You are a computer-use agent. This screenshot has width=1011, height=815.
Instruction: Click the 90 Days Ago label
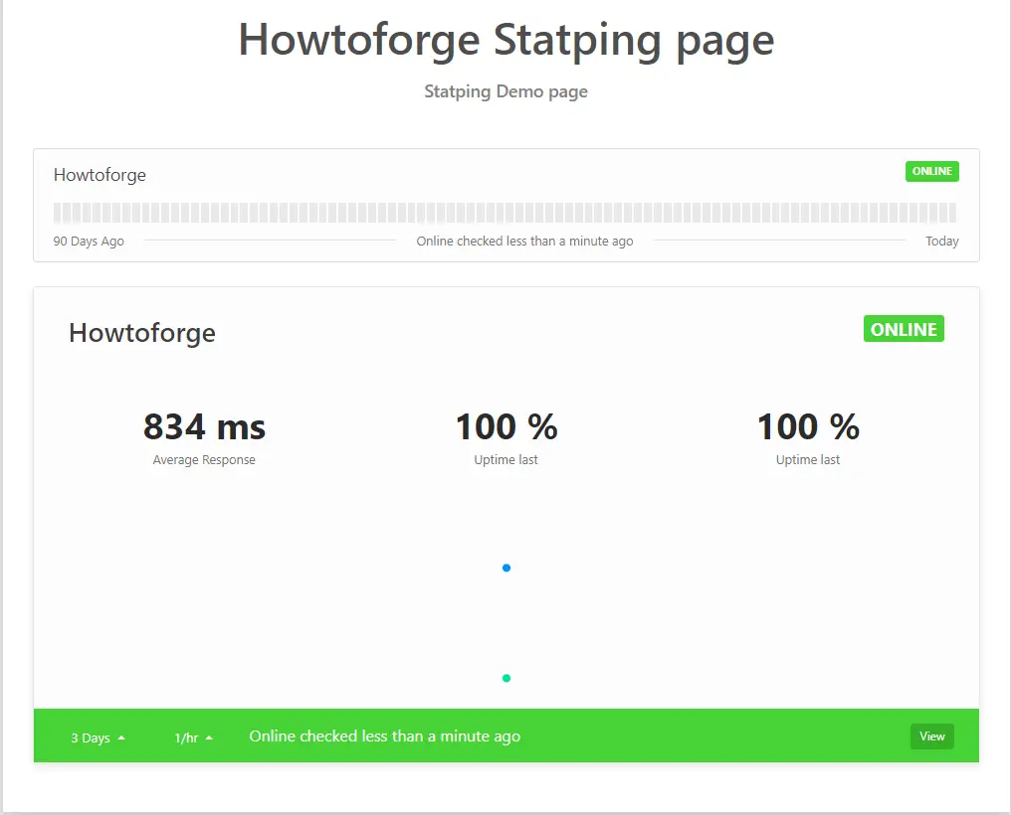tap(89, 241)
